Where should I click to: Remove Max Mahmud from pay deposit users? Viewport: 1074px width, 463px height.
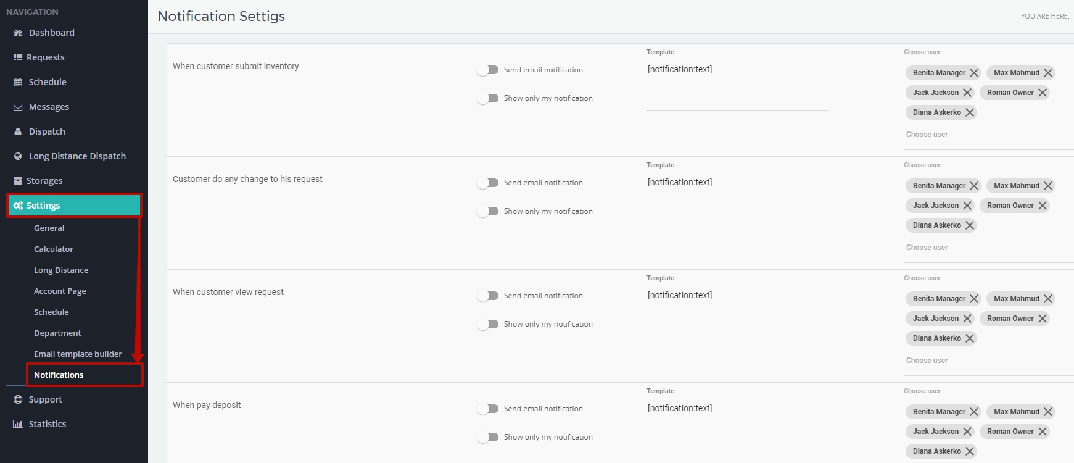coord(1048,412)
